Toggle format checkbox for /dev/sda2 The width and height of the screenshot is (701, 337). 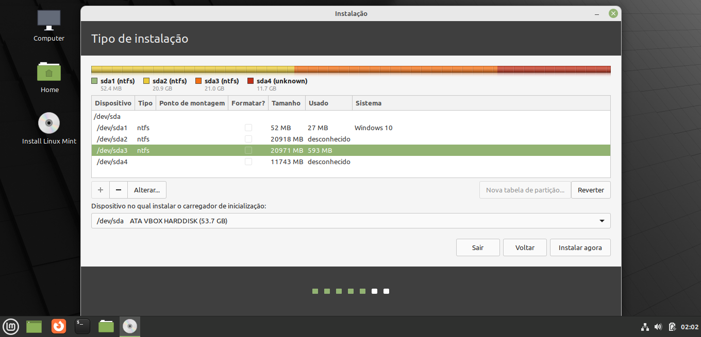tap(248, 139)
